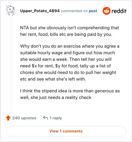Click the "reddit" wordmark text
Screen dimensions: 132x142
point(119,11)
